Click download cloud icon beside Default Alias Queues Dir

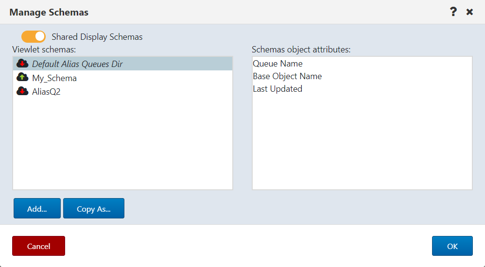coord(22,63)
